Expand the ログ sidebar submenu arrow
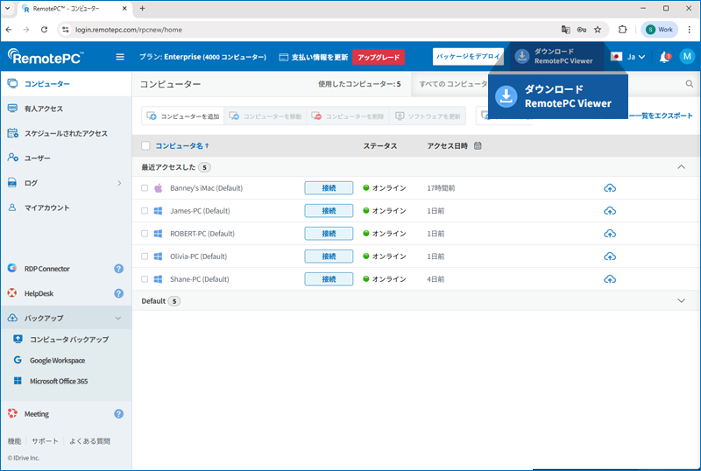Viewport: 701px width, 471px height. 119,183
